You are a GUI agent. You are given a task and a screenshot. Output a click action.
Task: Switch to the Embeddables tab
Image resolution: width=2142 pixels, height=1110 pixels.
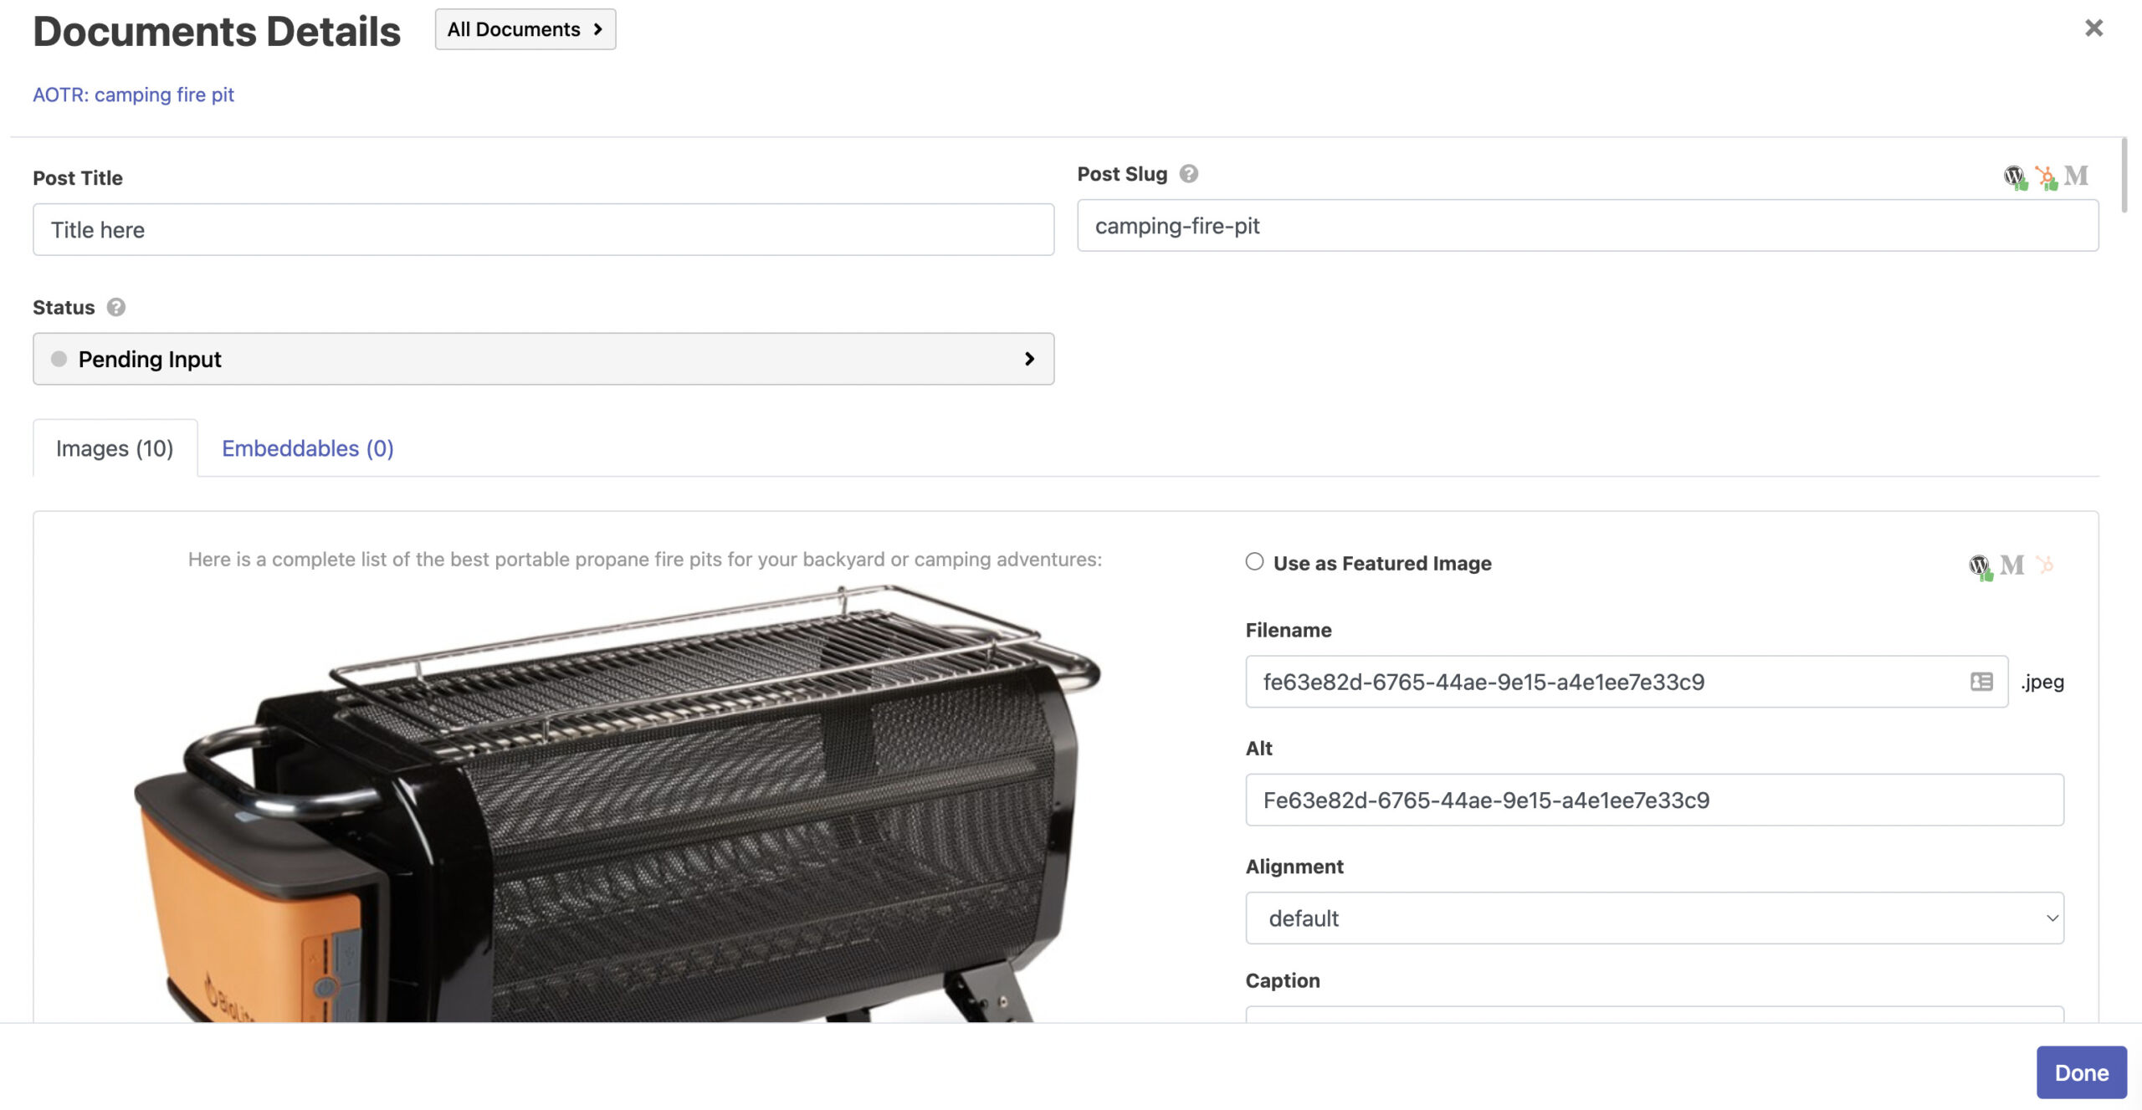(x=307, y=448)
